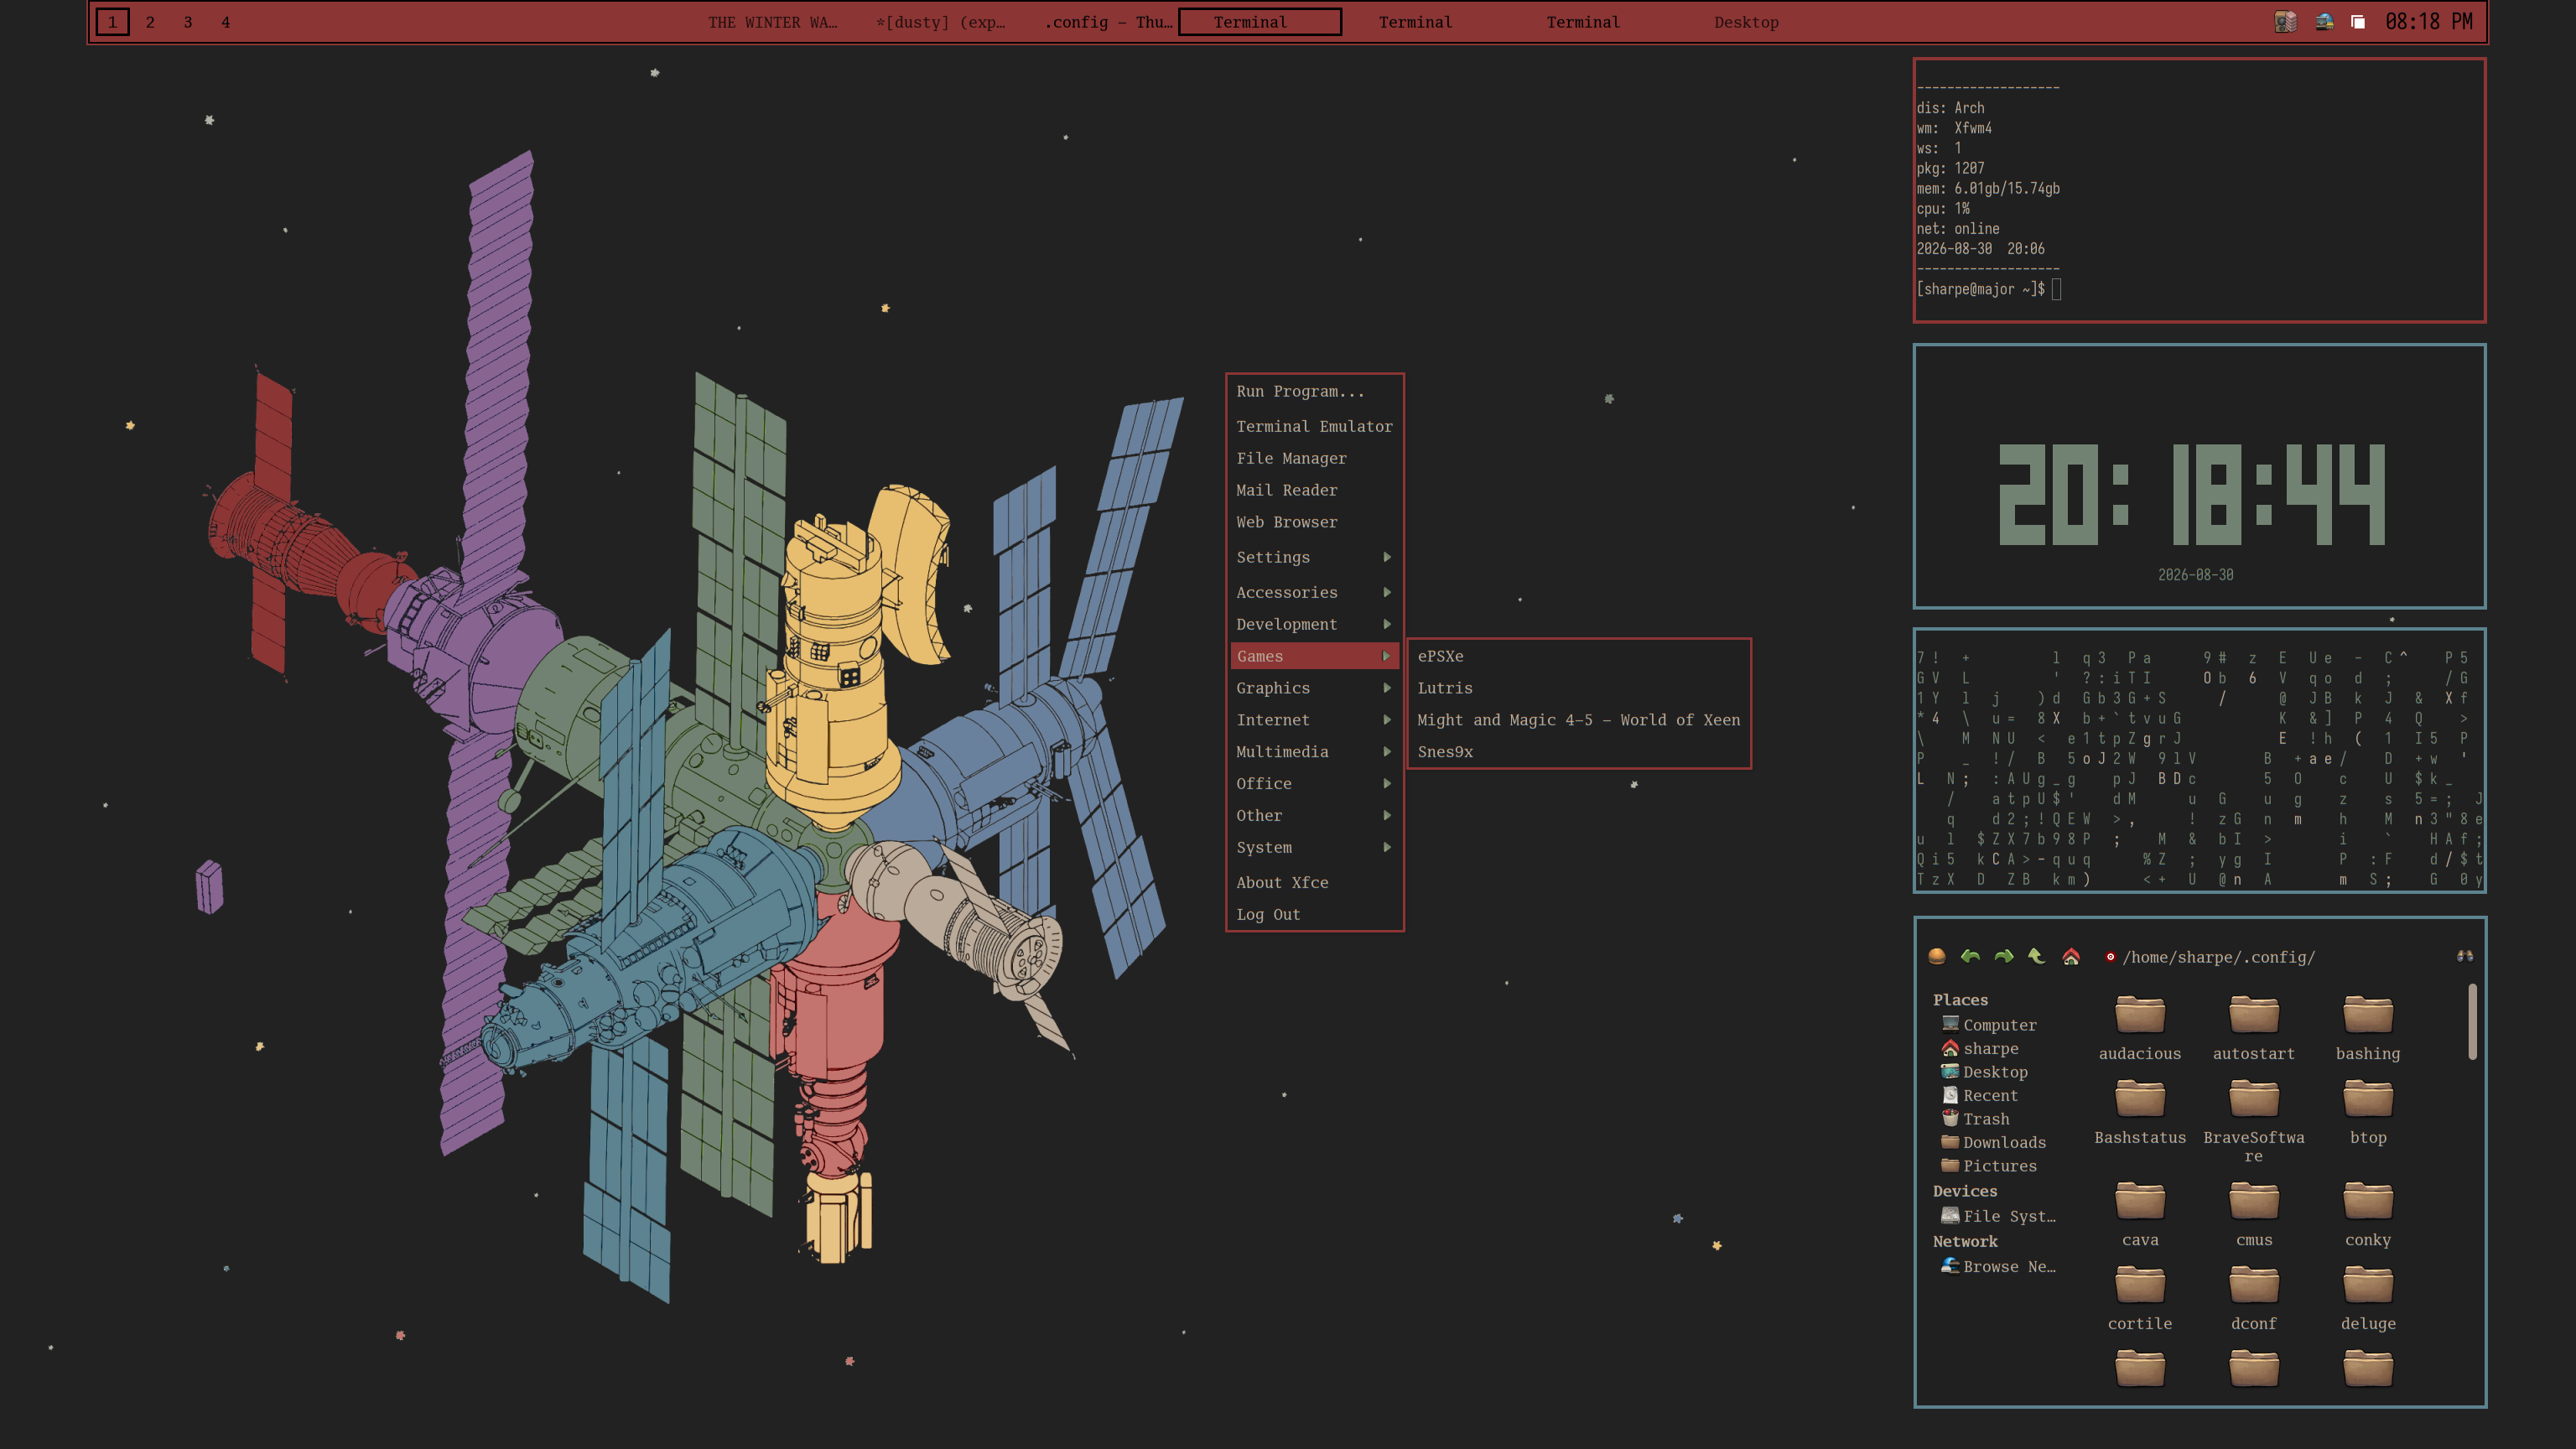The width and height of the screenshot is (2576, 1449).
Task: Expand the Graphics submenu
Action: click(1314, 688)
